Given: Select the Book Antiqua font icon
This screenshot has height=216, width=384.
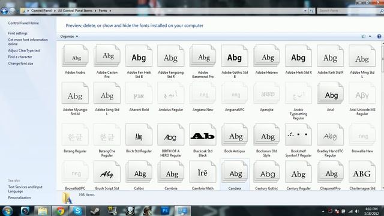Looking at the screenshot, I should [235, 134].
